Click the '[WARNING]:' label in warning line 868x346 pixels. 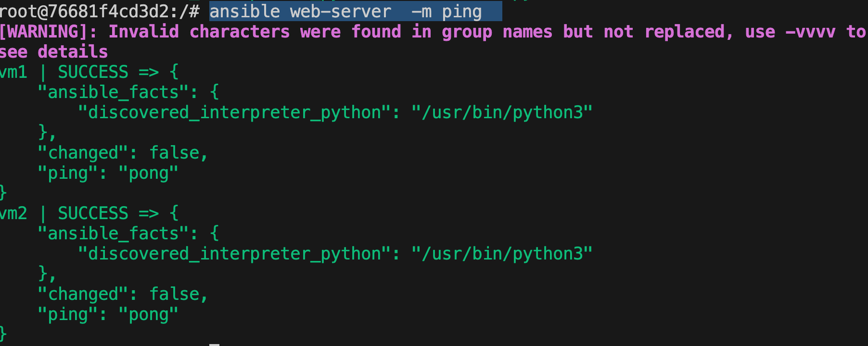point(48,32)
